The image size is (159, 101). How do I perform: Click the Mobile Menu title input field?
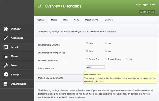95,67
